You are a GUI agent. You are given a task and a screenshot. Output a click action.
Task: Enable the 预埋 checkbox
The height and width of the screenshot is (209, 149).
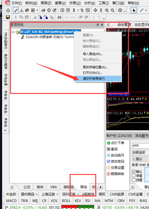[x=134, y=180]
